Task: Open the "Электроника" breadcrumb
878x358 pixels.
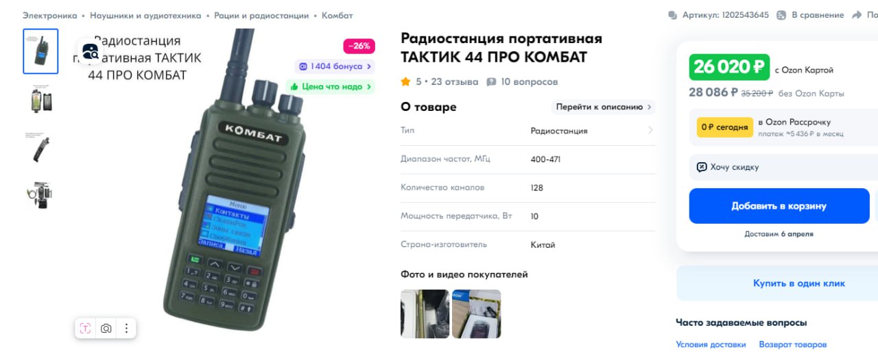Action: [x=49, y=15]
